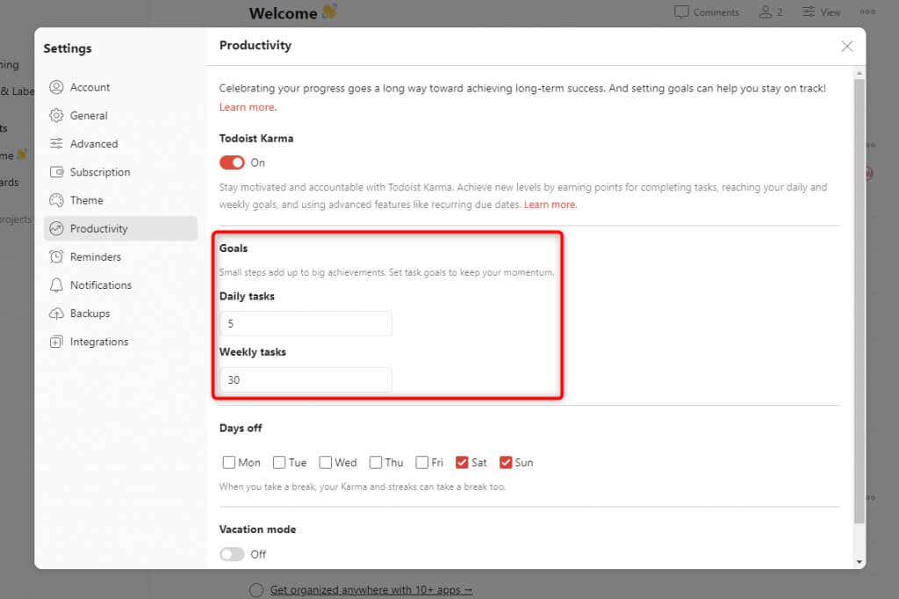The width and height of the screenshot is (899, 599).
Task: Tick the Wed day off checkbox
Action: coord(326,463)
